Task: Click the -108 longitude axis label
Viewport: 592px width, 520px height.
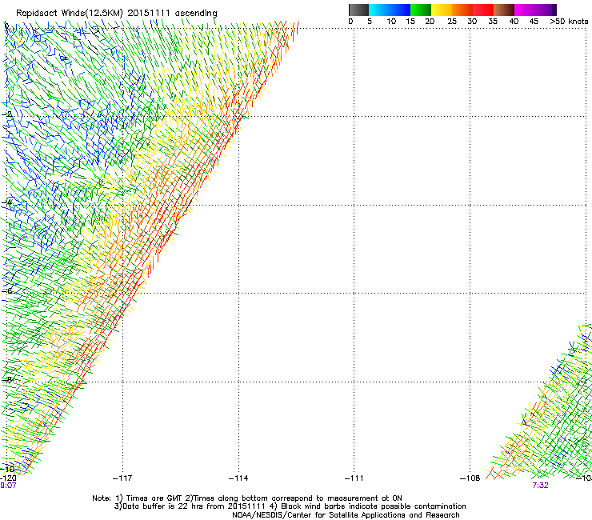Action: 470,478
